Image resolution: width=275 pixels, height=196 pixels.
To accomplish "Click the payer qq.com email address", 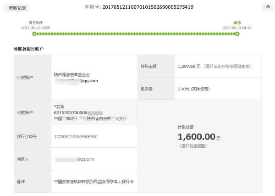I will point(77,81).
